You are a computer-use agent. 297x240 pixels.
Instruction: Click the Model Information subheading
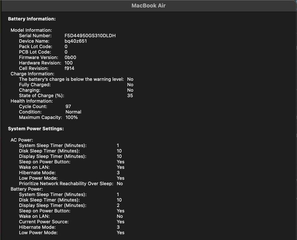click(x=31, y=30)
